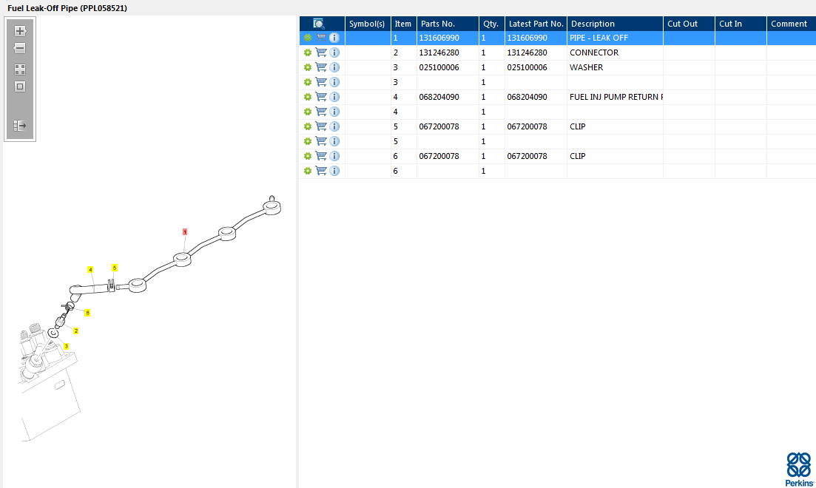Add the CONNECTOR part to the cart
This screenshot has width=816, height=488.
(321, 52)
